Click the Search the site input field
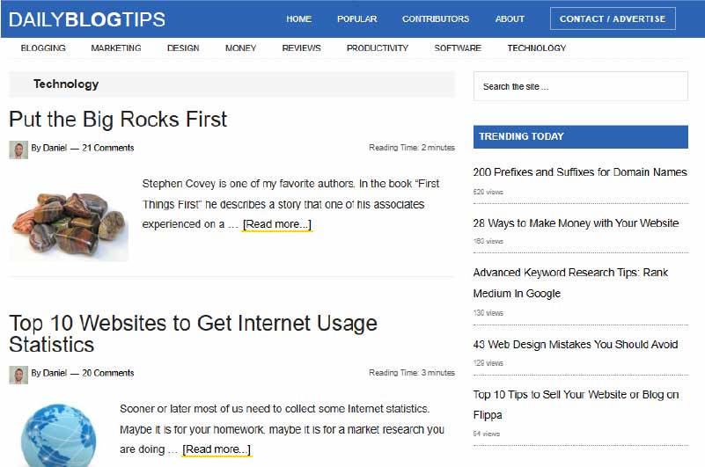 [x=580, y=86]
